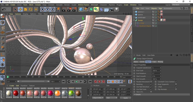Enable Stick UVs checkbox

point(151,92)
